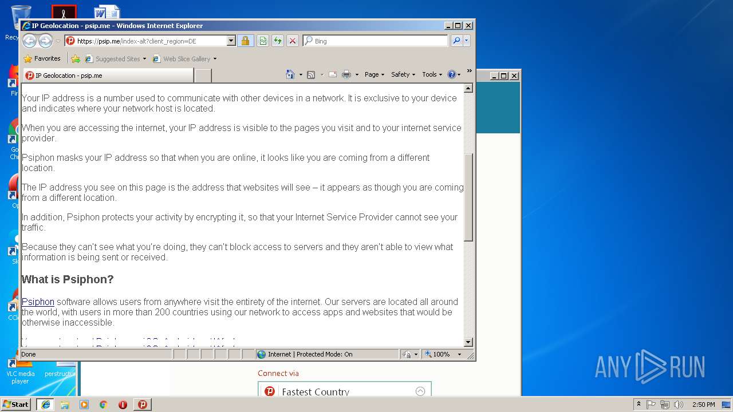This screenshot has width=733, height=412.
Task: Open a new blank tab
Action: point(203,76)
